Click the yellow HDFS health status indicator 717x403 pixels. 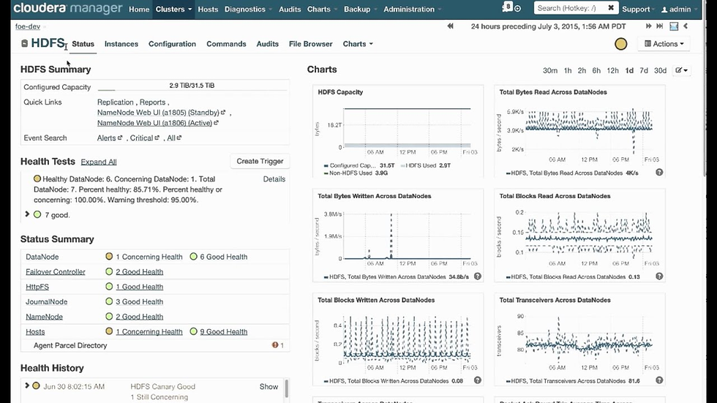(x=620, y=44)
